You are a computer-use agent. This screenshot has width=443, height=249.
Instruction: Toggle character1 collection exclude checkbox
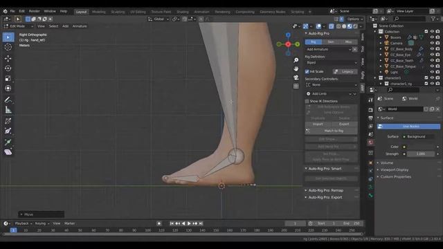426,78
